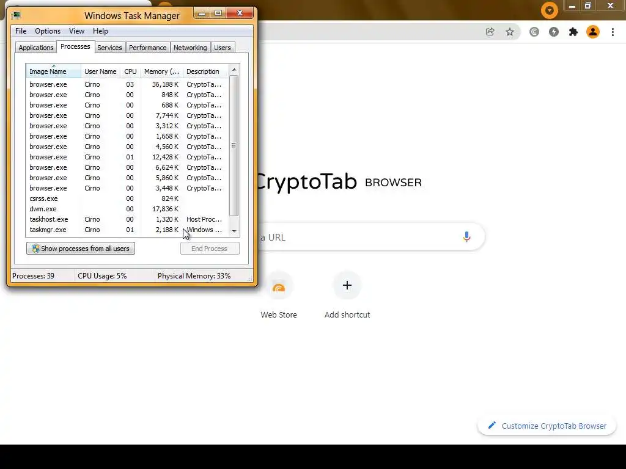
Task: Select browser.exe row with 688 K
Action: coord(127,105)
